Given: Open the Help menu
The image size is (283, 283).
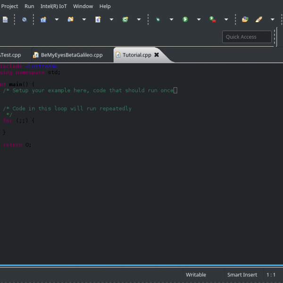Looking at the screenshot, I should (105, 6).
